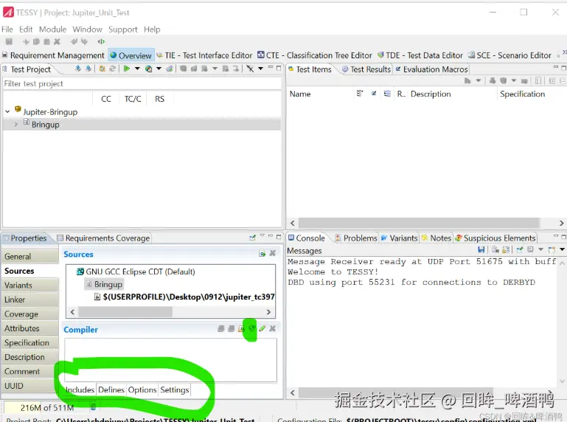Open the Edit menu

click(26, 30)
